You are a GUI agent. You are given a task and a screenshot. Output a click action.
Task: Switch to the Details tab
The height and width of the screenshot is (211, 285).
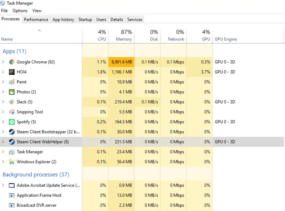click(x=117, y=19)
